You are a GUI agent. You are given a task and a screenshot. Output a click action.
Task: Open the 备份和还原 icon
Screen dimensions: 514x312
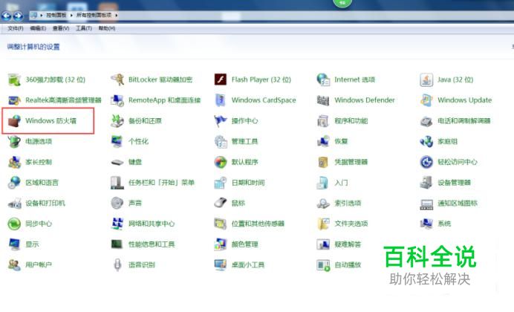117,121
